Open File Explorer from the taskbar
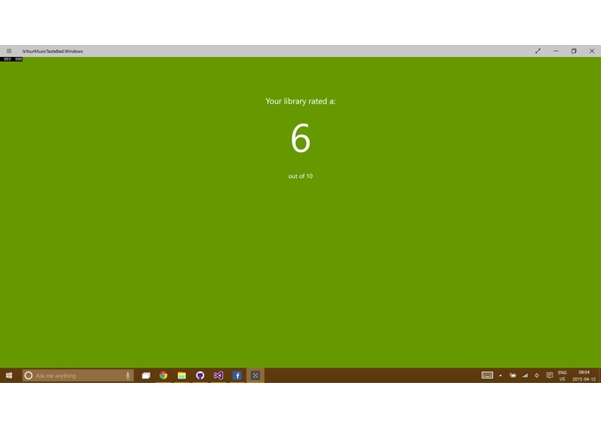The height and width of the screenshot is (427, 601). pos(182,376)
